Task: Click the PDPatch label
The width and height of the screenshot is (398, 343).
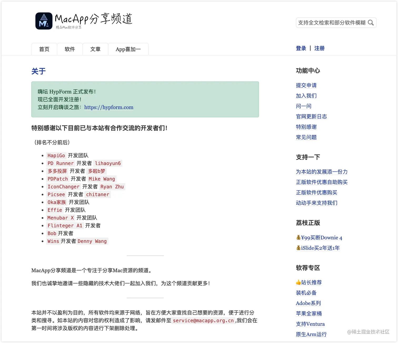Action: [58, 179]
